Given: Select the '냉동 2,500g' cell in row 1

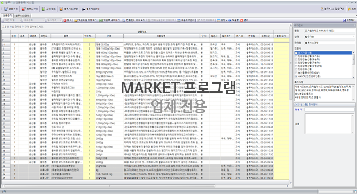Looking at the screenshot, I should [x=110, y=45].
